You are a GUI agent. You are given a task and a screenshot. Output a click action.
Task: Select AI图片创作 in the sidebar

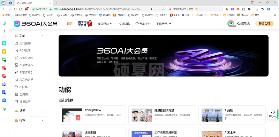pos(24,65)
